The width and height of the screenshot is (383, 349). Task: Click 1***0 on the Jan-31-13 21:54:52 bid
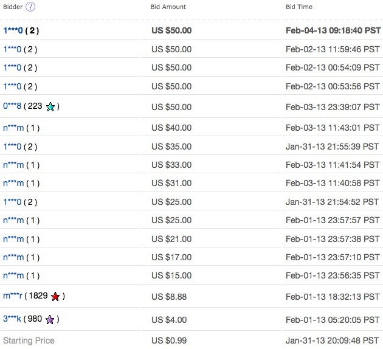12,202
